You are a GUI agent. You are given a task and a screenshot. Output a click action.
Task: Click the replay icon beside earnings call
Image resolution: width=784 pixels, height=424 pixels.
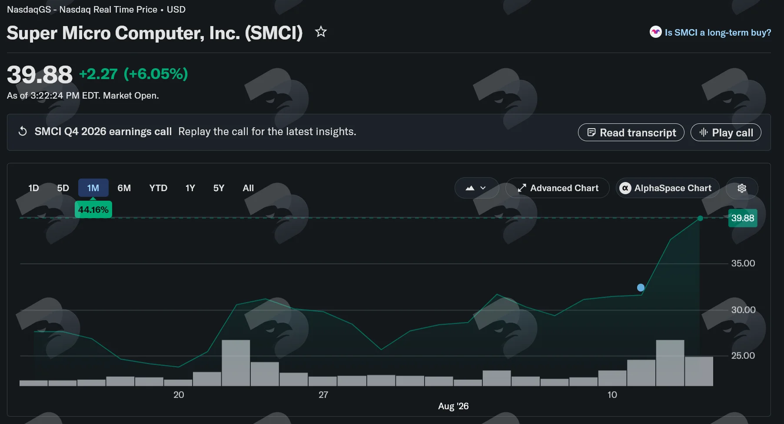point(23,132)
